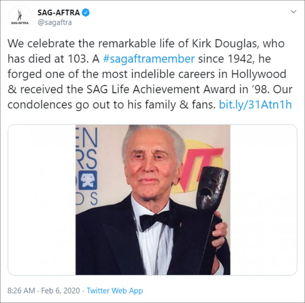Open the @sagaftra handle
This screenshot has height=303, width=305.
pos(55,22)
